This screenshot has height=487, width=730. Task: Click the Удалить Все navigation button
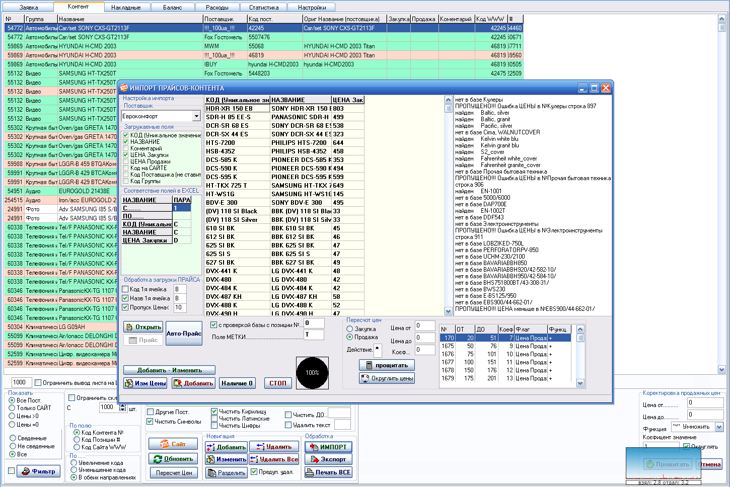(x=274, y=459)
